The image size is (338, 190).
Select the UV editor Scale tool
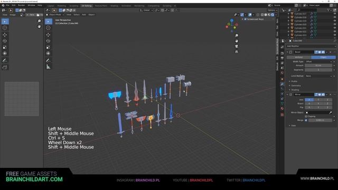tap(5, 47)
